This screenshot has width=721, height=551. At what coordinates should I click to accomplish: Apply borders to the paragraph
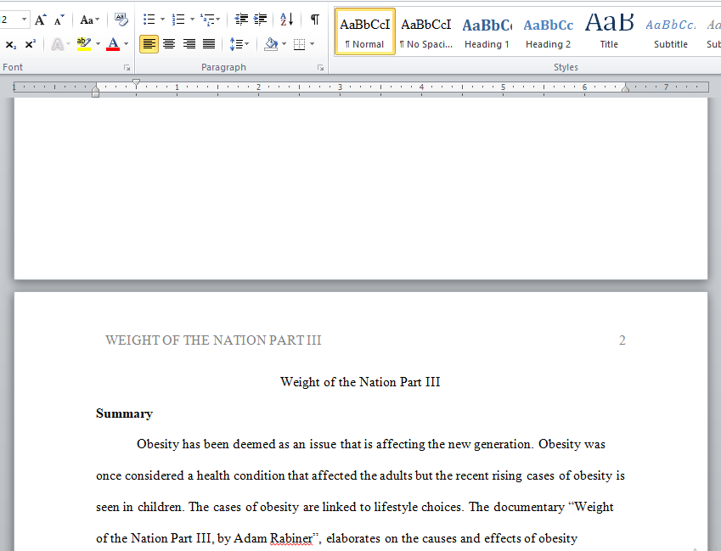pyautogui.click(x=299, y=44)
